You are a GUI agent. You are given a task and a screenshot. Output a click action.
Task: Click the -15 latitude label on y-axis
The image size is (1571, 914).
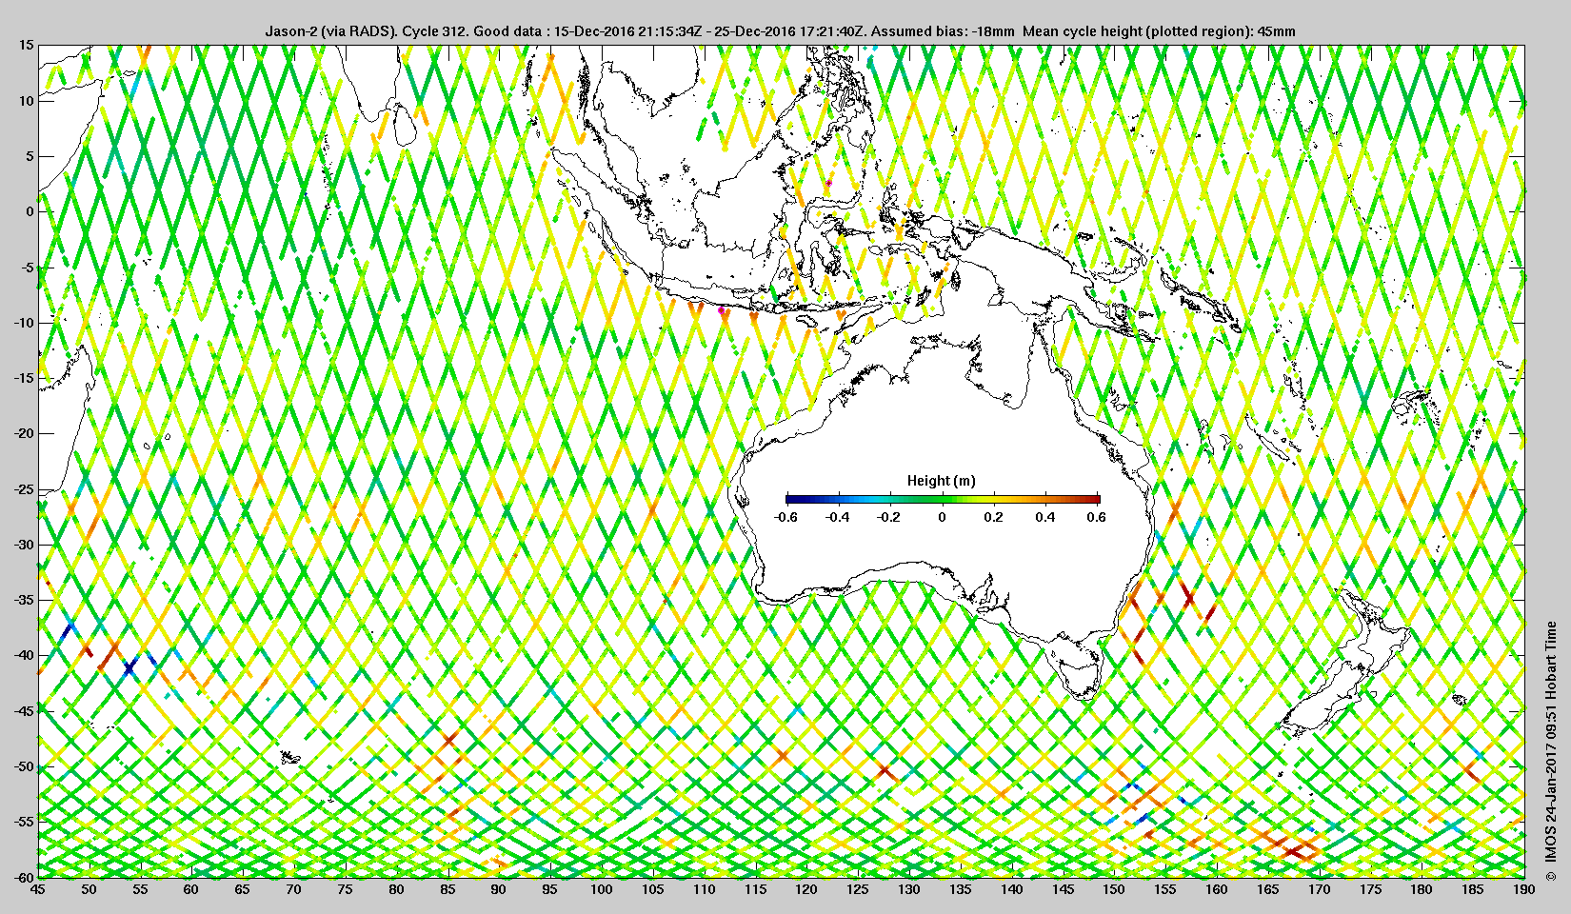(x=24, y=378)
